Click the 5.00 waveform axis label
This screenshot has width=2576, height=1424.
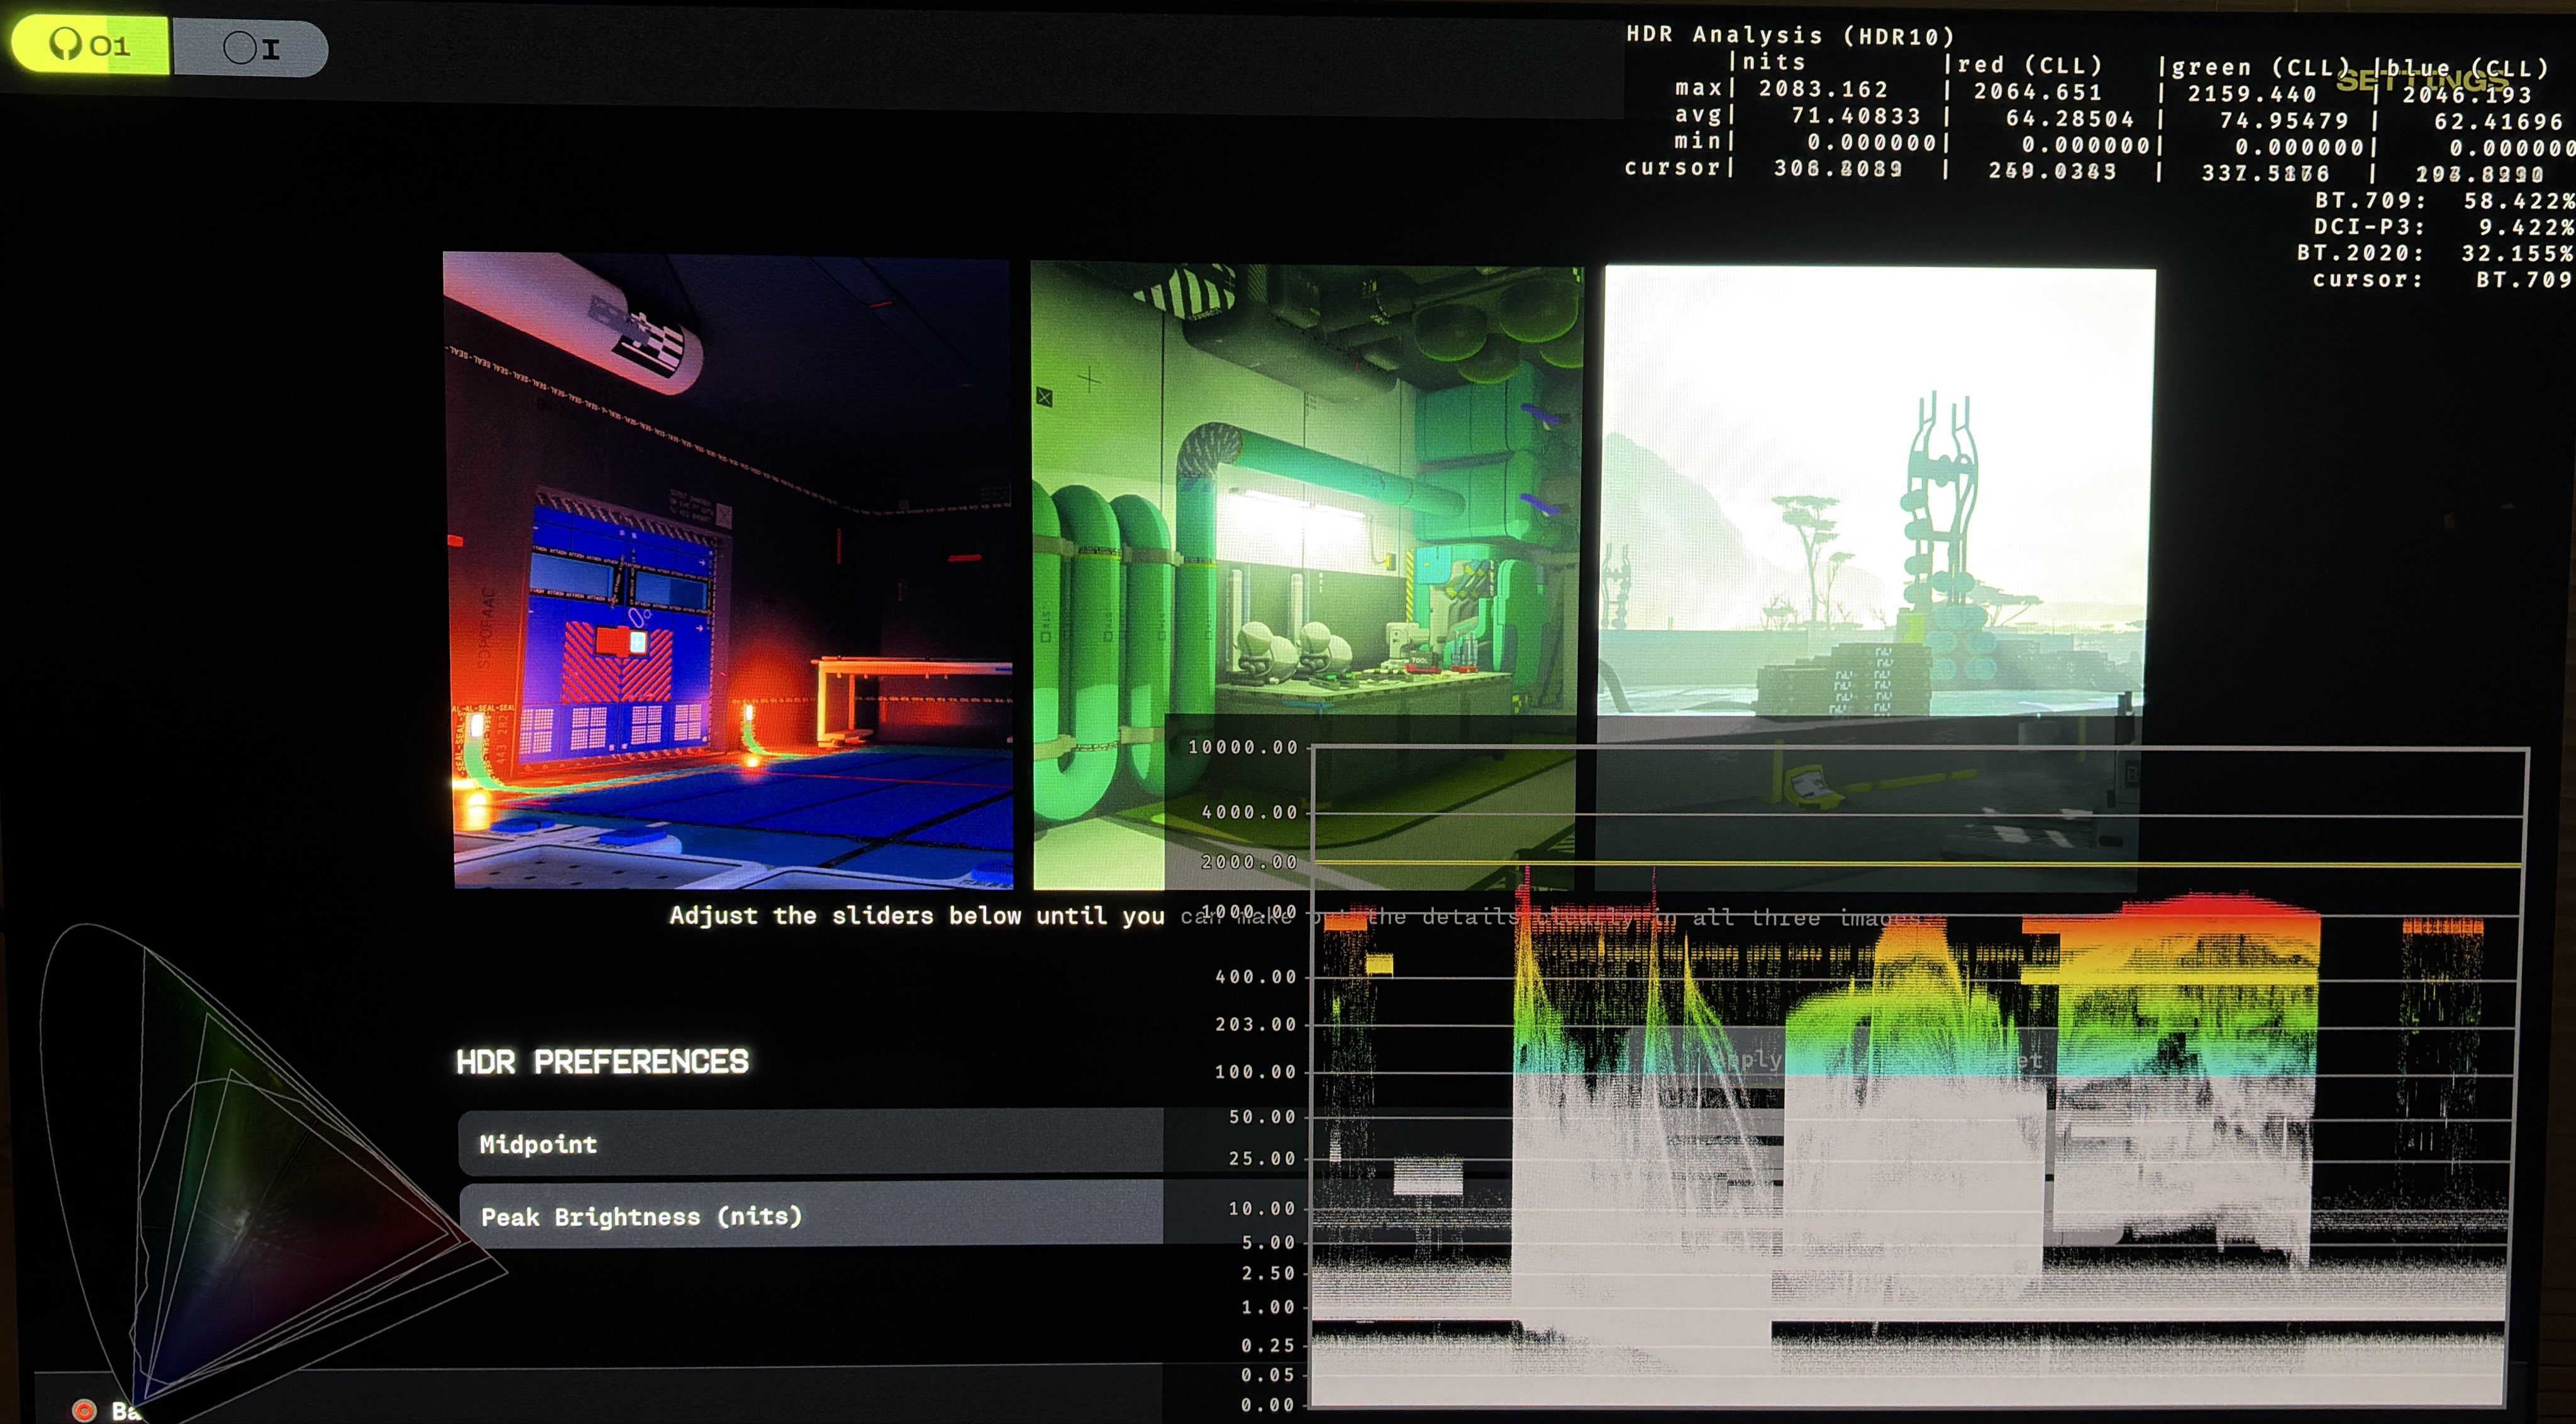click(1268, 1243)
